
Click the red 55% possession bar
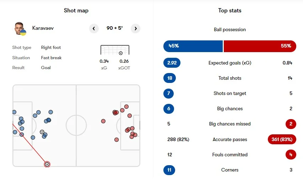(x=260, y=46)
